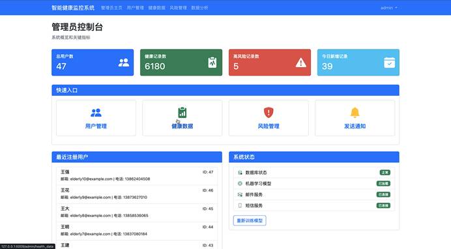This screenshot has height=249, width=451.
Task: Click the 数据库状态 row label
Action: [256, 173]
